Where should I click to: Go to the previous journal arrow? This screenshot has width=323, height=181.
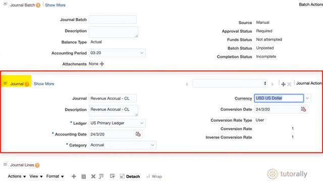(187, 84)
